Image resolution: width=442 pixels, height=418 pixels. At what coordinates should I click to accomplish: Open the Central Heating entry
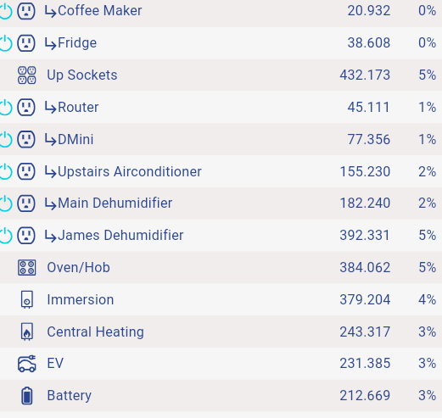[221, 332]
